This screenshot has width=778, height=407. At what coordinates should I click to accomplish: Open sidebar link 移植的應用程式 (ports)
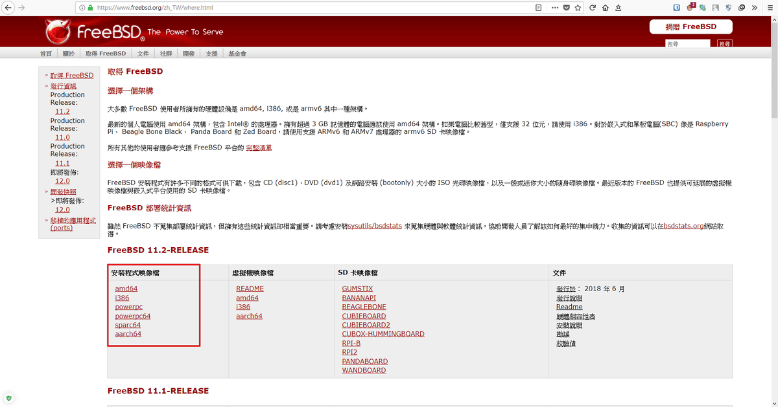[x=73, y=224]
